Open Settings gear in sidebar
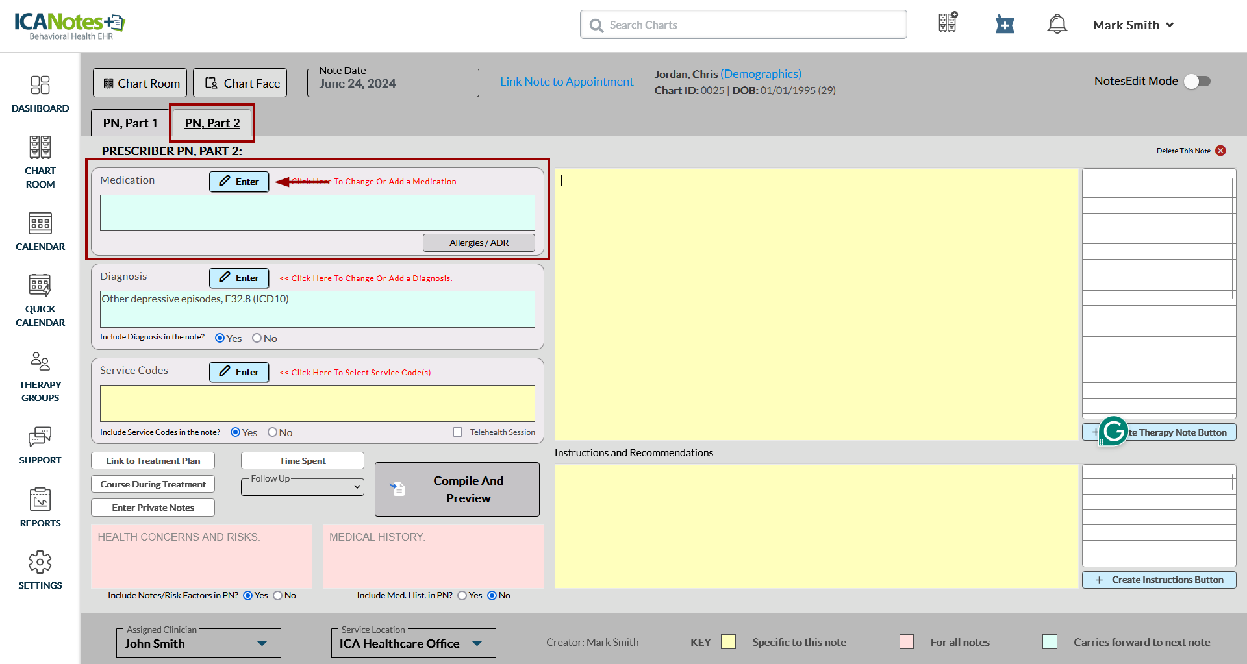The height and width of the screenshot is (664, 1247). pyautogui.click(x=40, y=570)
